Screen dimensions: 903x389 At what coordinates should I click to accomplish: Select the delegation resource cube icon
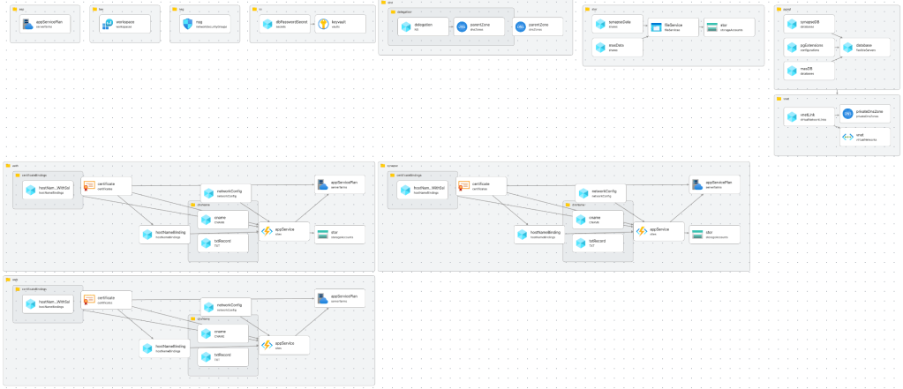pos(405,28)
